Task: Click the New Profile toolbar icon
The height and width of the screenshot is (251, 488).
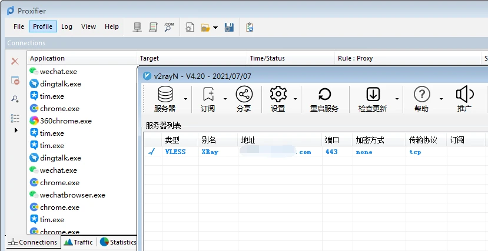Action: tap(190, 28)
